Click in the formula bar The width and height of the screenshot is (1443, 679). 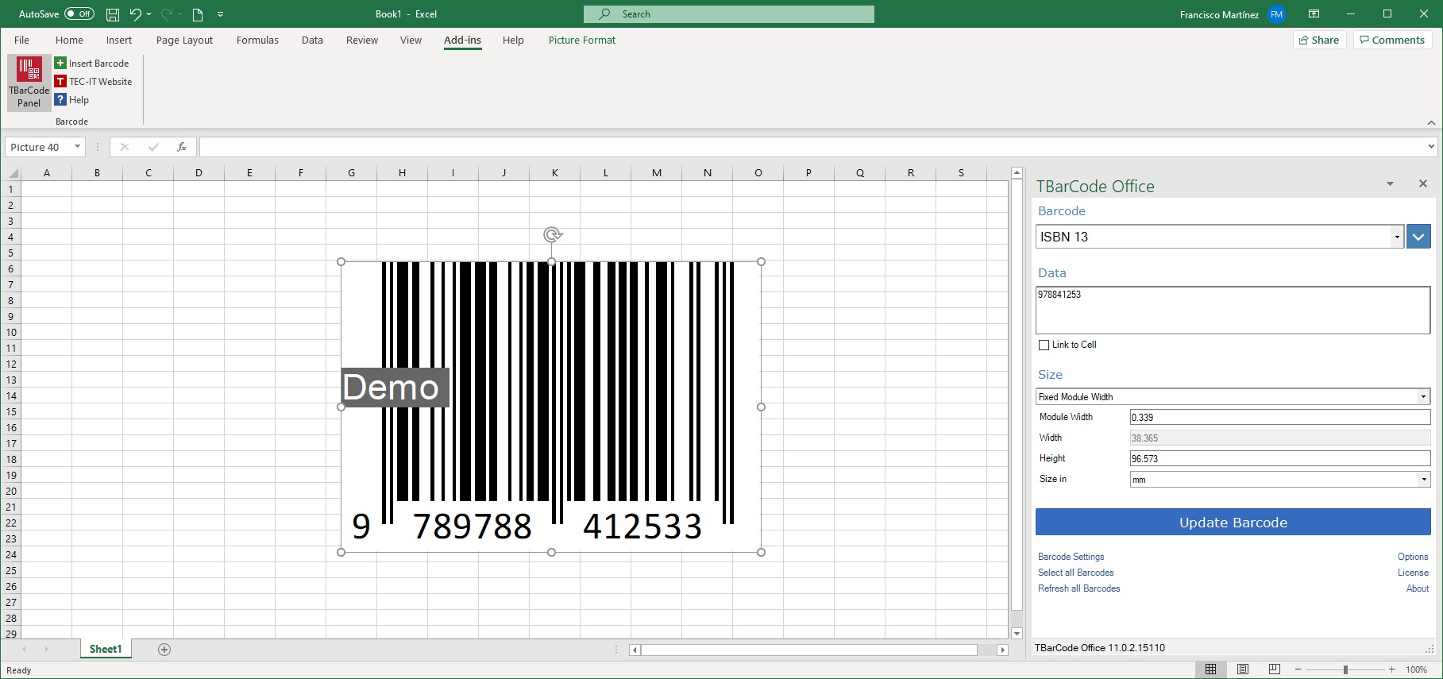812,147
